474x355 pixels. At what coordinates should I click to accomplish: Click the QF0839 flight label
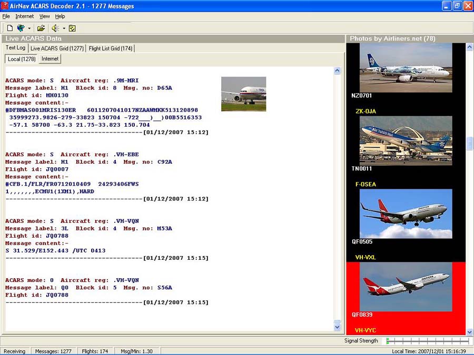coord(362,315)
